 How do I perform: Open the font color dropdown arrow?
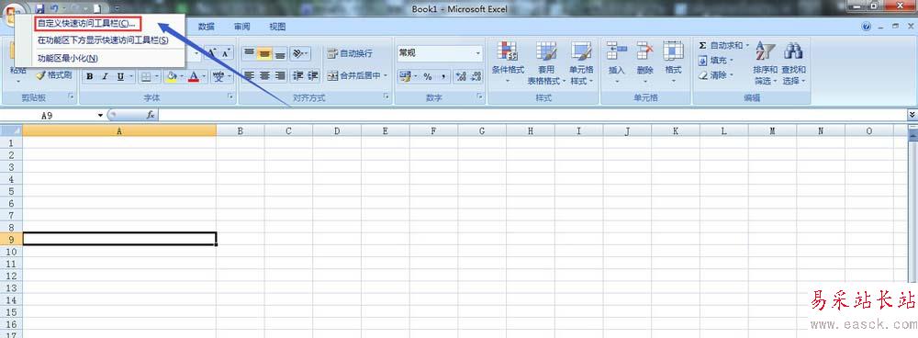point(205,76)
